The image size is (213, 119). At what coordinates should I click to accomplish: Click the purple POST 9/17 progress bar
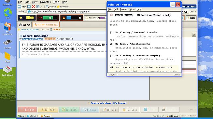[103, 18]
